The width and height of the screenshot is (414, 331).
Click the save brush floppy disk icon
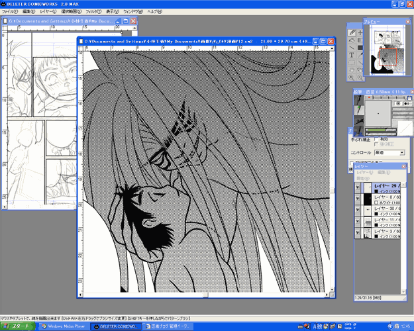point(410,98)
